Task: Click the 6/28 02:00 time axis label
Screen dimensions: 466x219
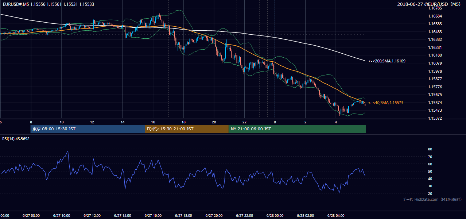Action: coord(306,215)
